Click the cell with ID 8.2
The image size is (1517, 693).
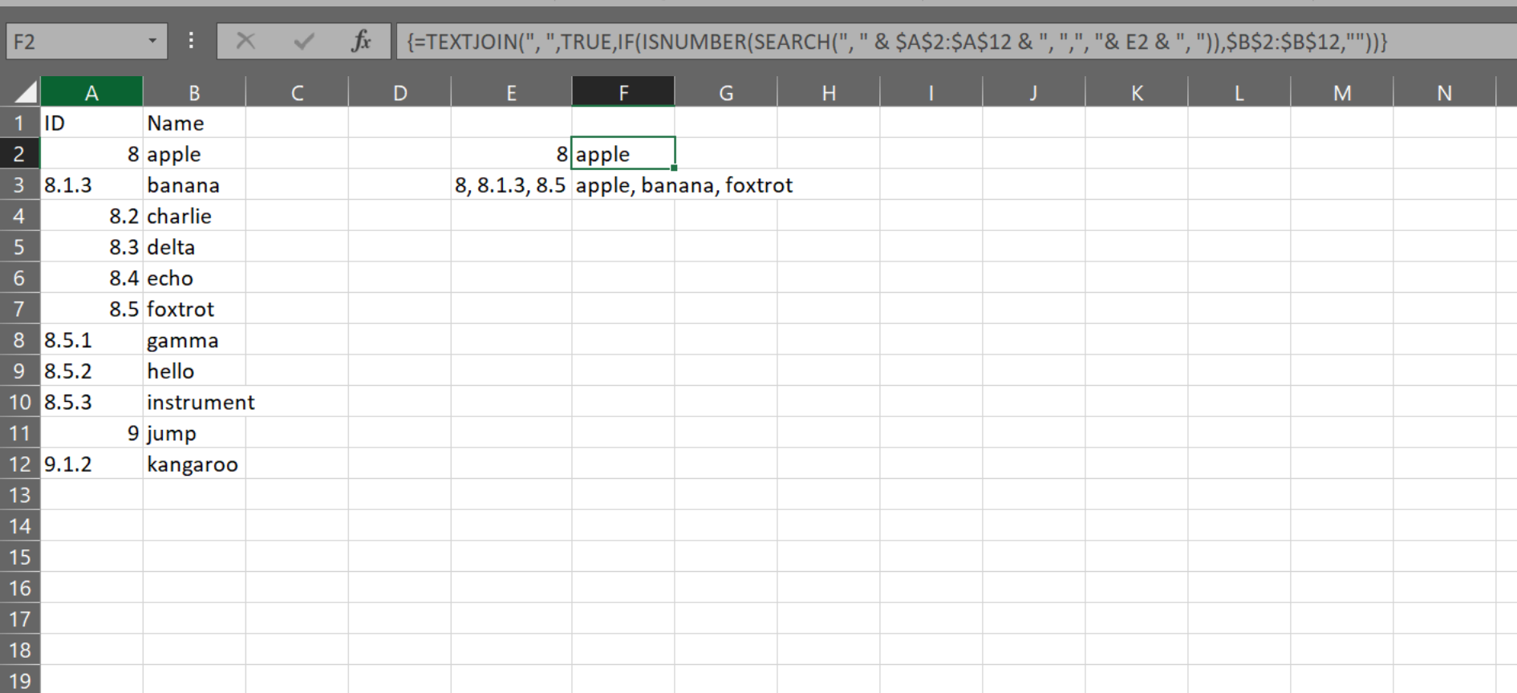91,216
